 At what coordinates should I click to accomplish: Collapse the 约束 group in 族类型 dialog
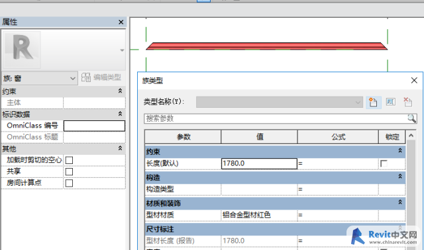coord(400,151)
